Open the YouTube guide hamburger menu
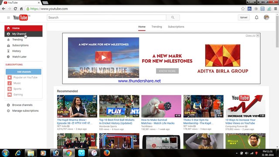 point(8,17)
